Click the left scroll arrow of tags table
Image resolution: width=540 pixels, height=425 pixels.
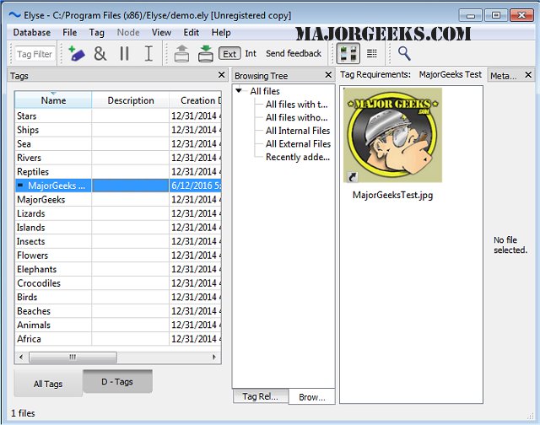pyautogui.click(x=21, y=357)
